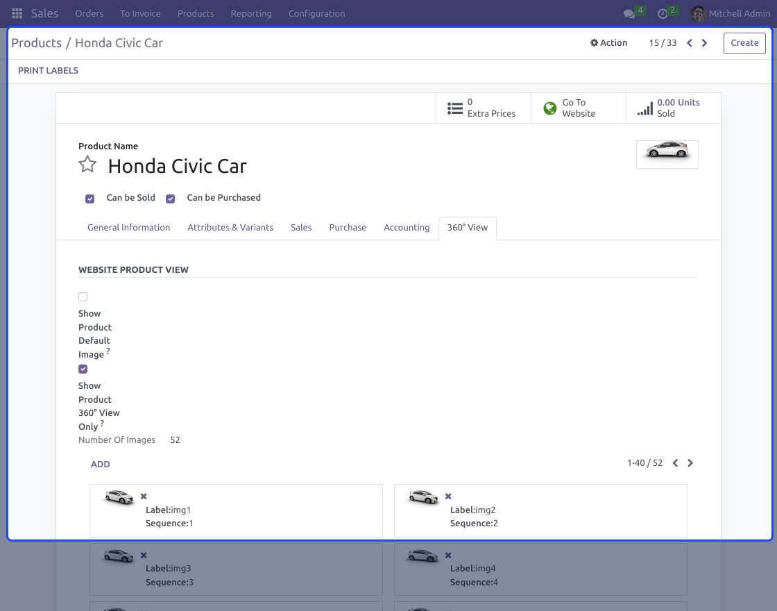Click the Sequence:2 text
The image size is (777, 611).
[x=474, y=524]
